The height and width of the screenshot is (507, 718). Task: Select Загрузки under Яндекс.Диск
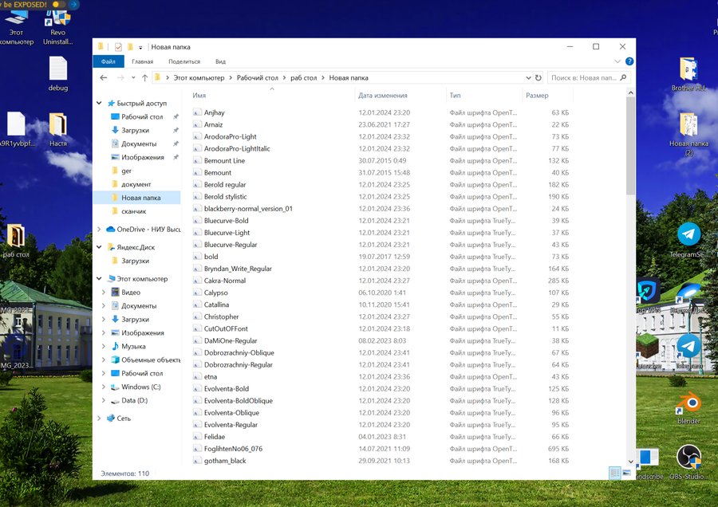135,261
